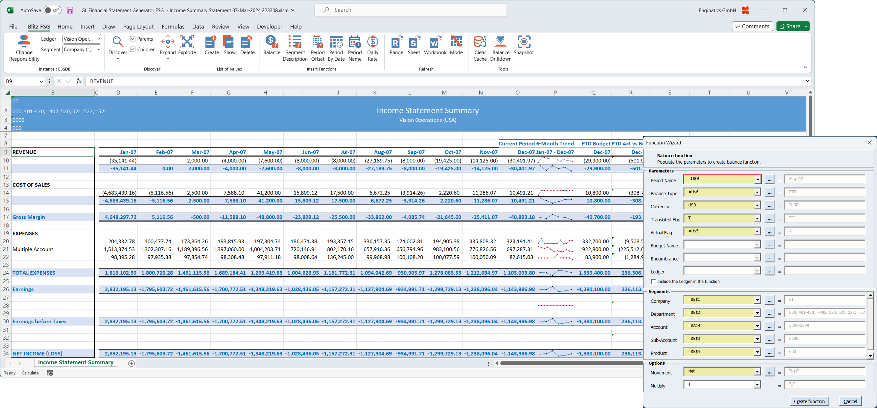Viewport: 877px width, 408px height.
Task: Click the Comments button
Action: click(x=752, y=26)
